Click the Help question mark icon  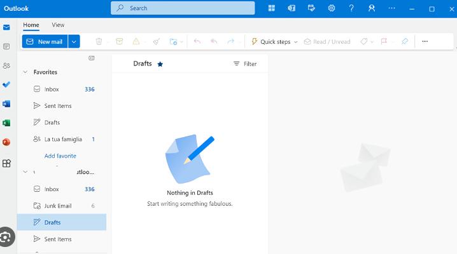pos(351,8)
